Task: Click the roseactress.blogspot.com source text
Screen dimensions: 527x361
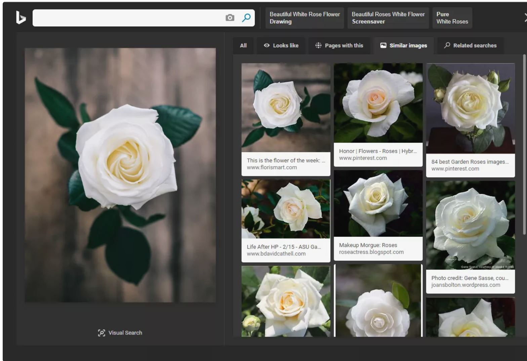Action: 371,252
